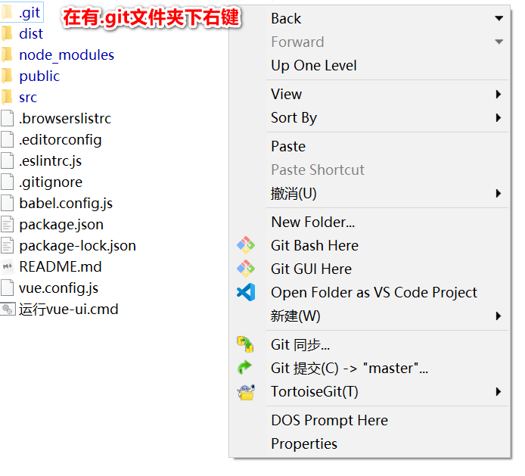525x476 pixels.
Task: Click the Git GUI Here icon
Action: tap(246, 269)
